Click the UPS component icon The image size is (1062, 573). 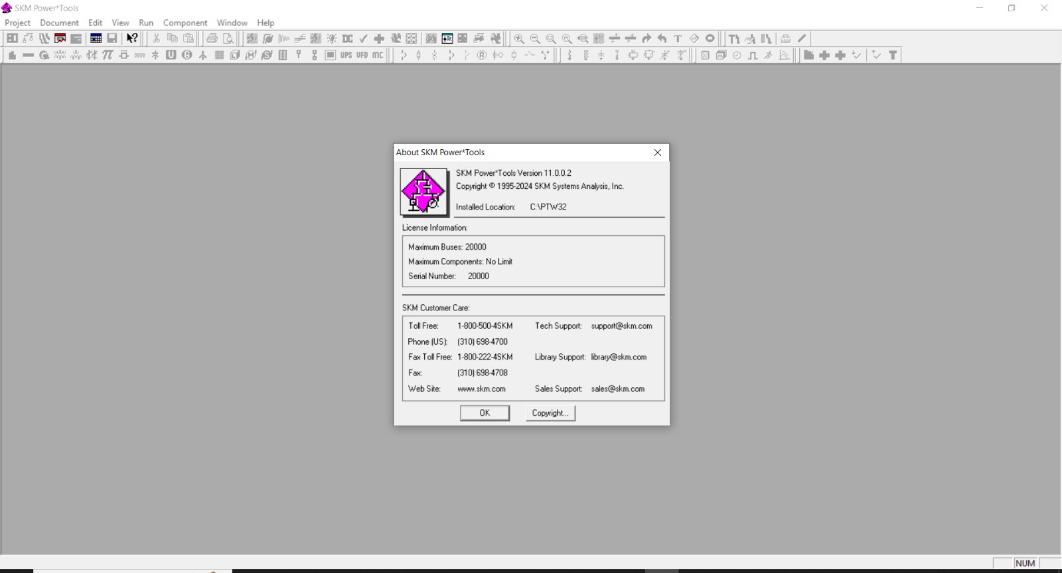click(346, 55)
